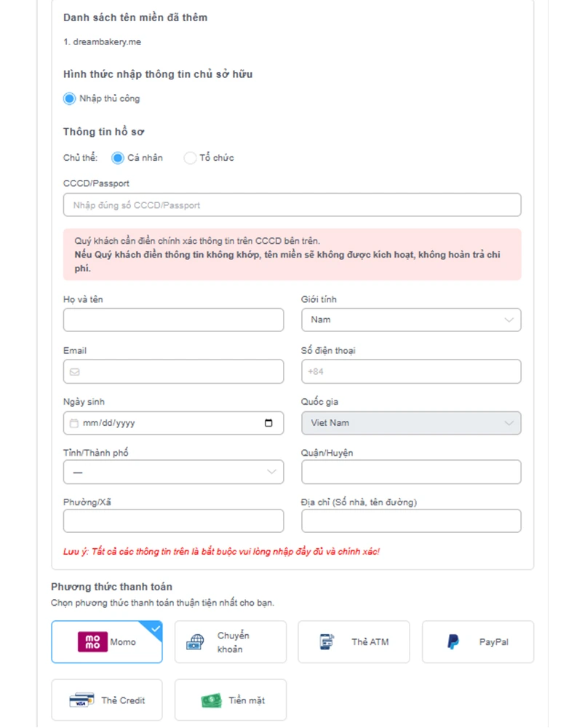Select the Cá nhân radio option
582x728 pixels.
(118, 158)
